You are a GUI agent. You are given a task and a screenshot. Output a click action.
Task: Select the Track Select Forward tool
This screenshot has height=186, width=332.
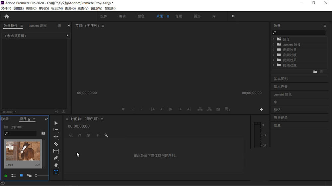pos(56,130)
